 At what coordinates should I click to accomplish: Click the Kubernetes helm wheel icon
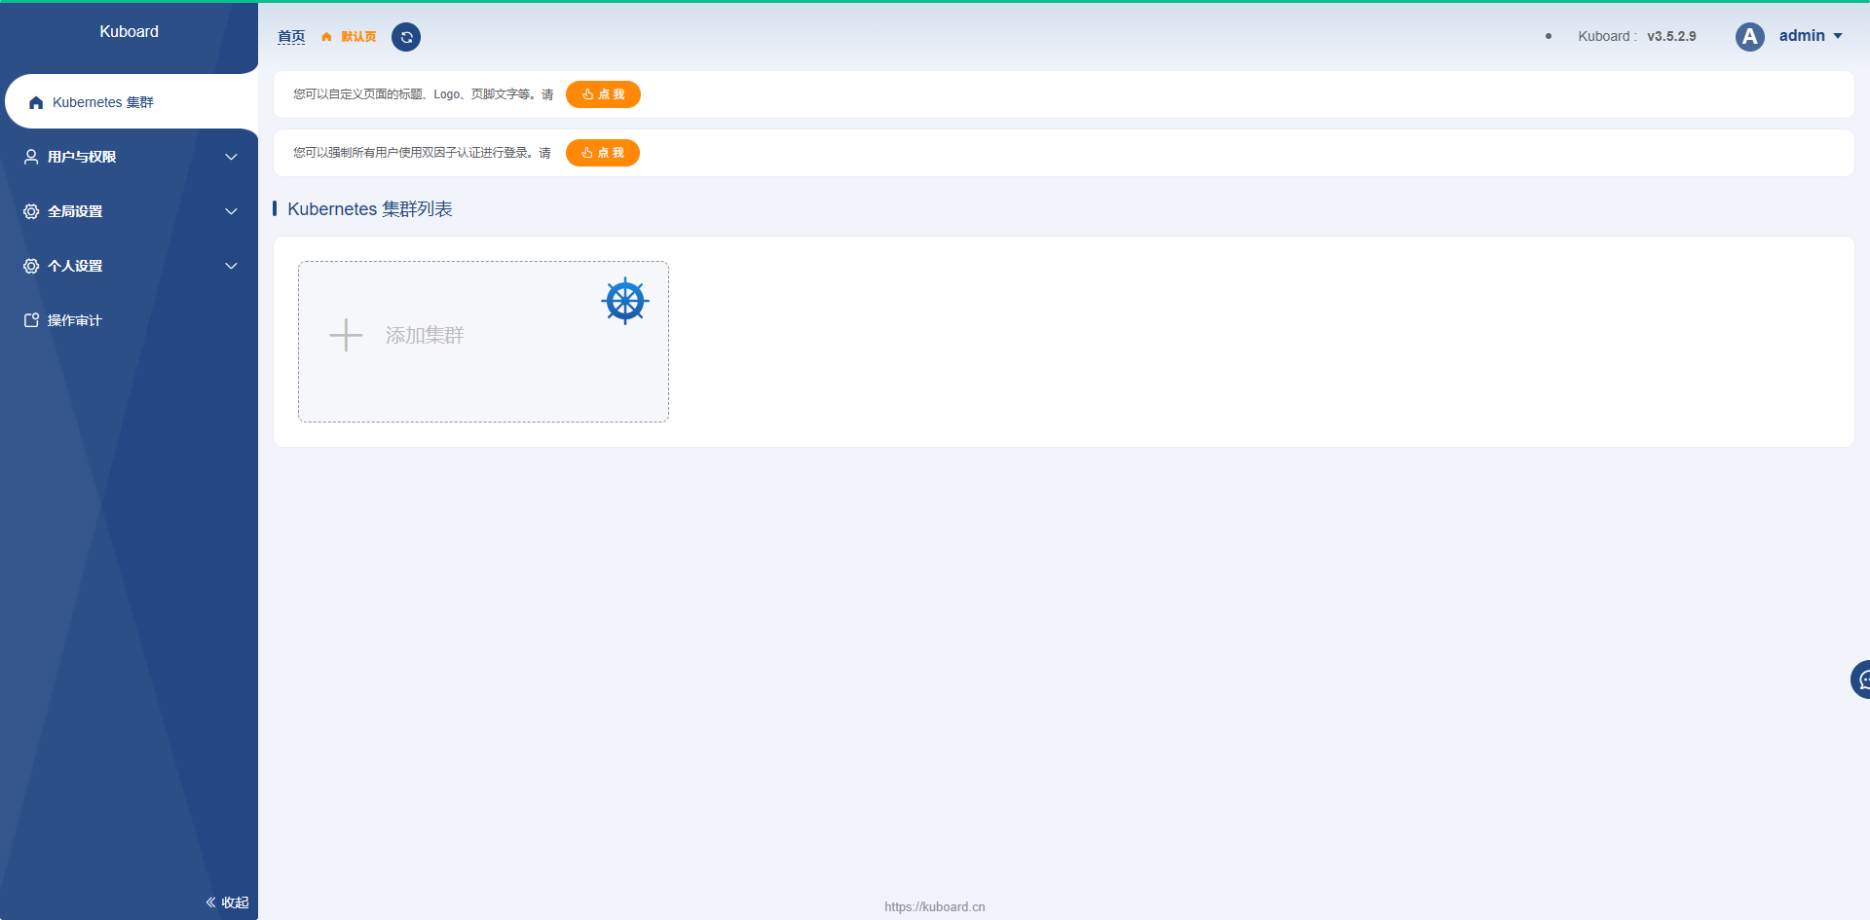[625, 301]
